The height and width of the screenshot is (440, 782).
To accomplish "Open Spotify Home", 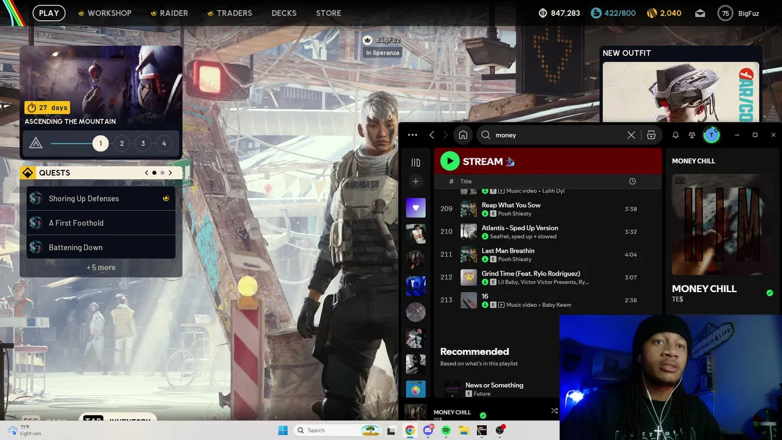I will [x=463, y=135].
